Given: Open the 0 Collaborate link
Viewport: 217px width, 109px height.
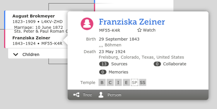Looking at the screenshot, I should pos(170,64).
